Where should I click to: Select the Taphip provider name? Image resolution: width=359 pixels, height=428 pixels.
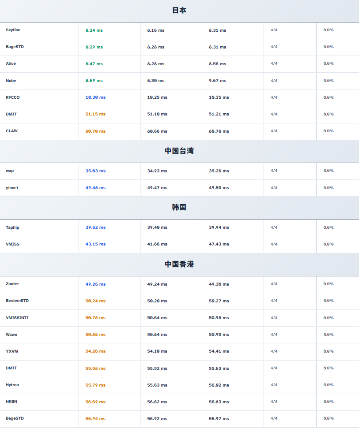(12, 227)
